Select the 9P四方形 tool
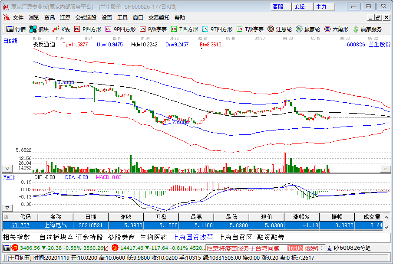The height and width of the screenshot is (264, 393). (121, 29)
